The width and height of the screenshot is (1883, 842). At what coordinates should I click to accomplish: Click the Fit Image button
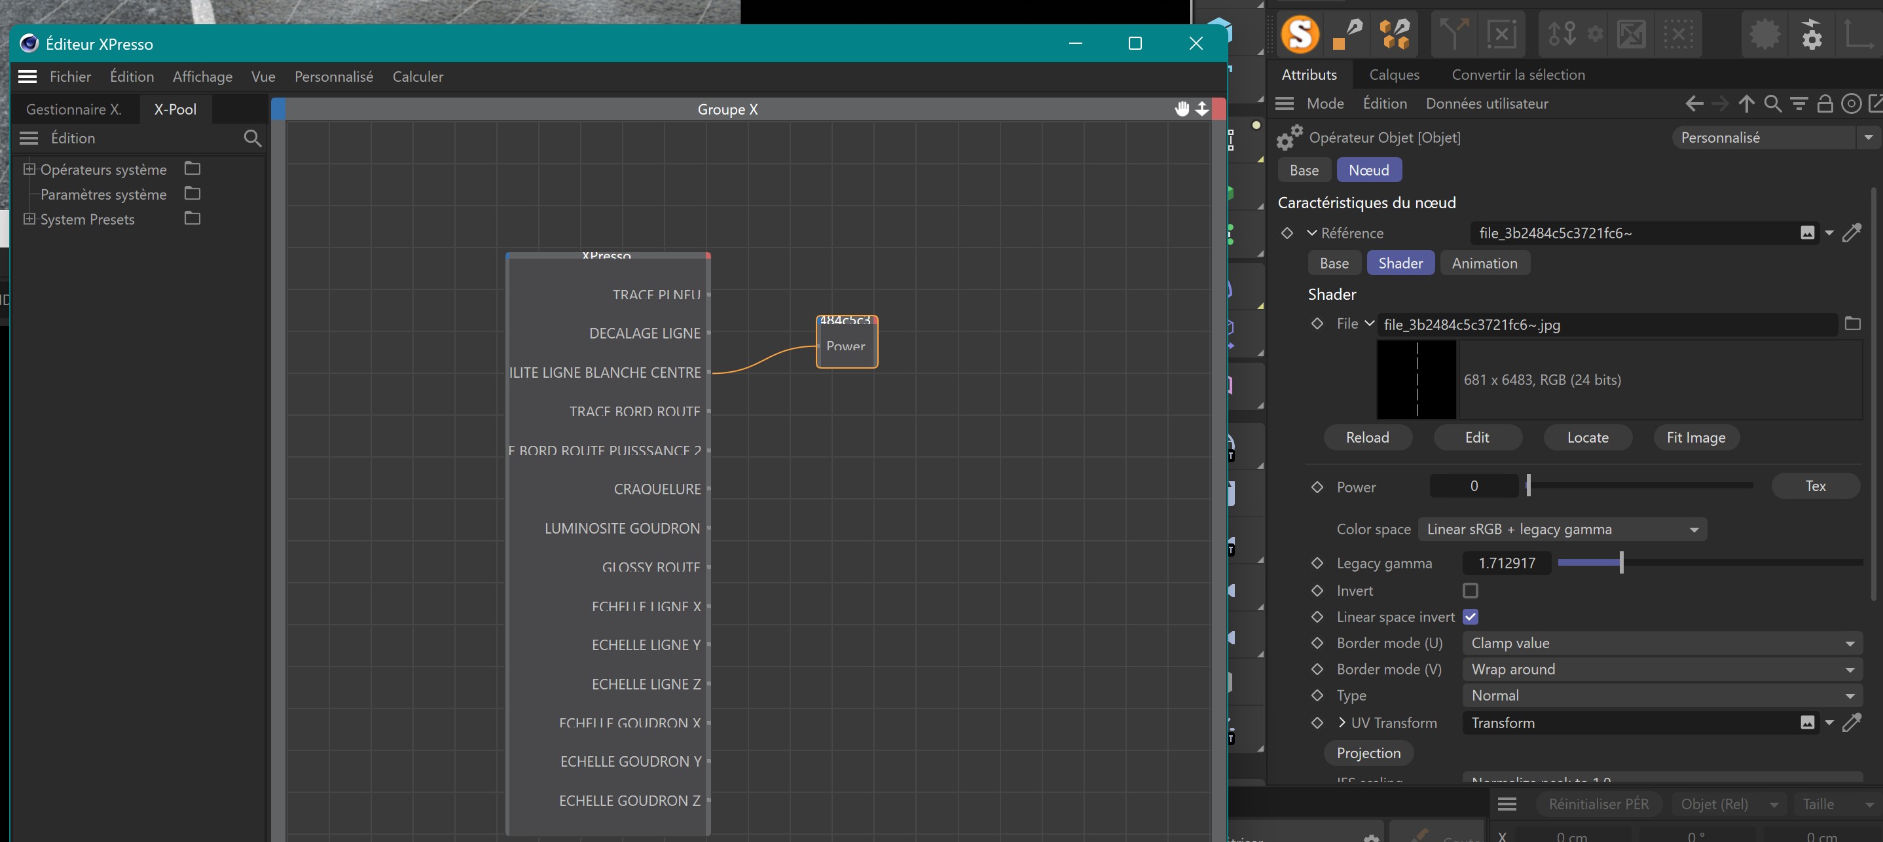tap(1695, 438)
